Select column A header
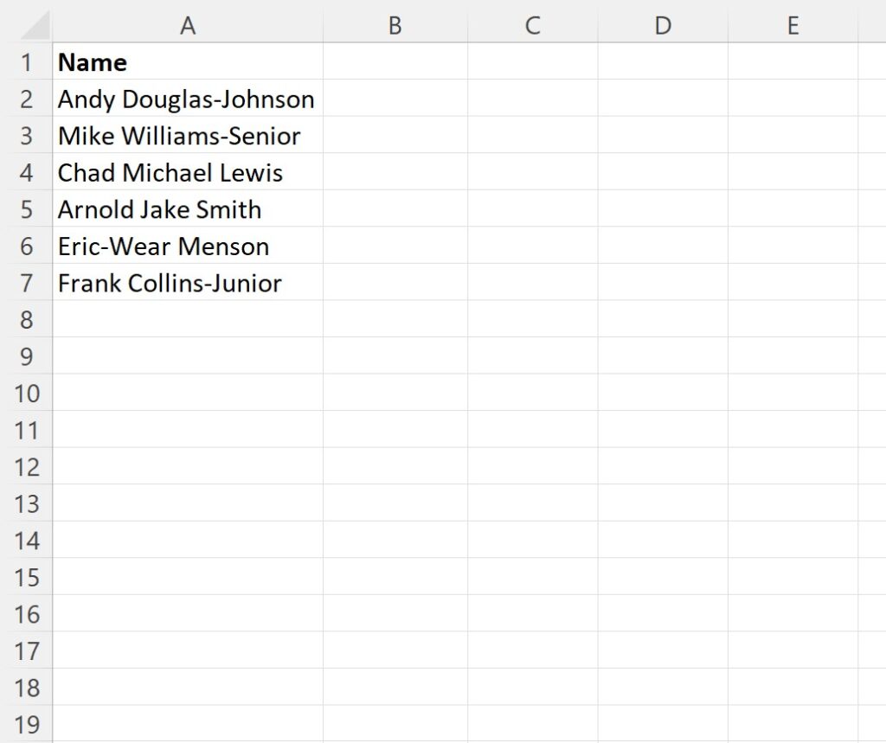 pyautogui.click(x=188, y=26)
